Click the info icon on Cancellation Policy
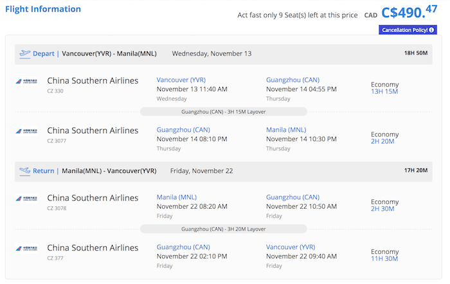This screenshot has height=284, width=450. point(431,30)
